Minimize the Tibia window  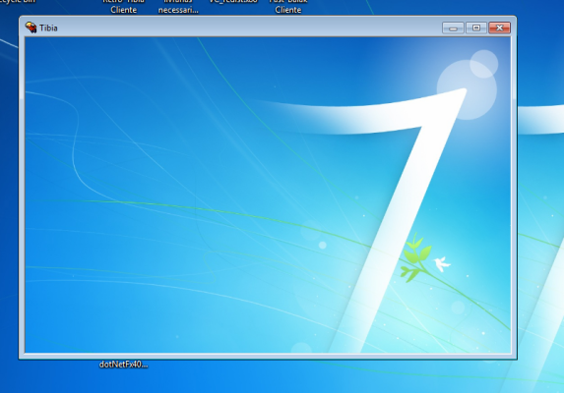[x=453, y=28]
